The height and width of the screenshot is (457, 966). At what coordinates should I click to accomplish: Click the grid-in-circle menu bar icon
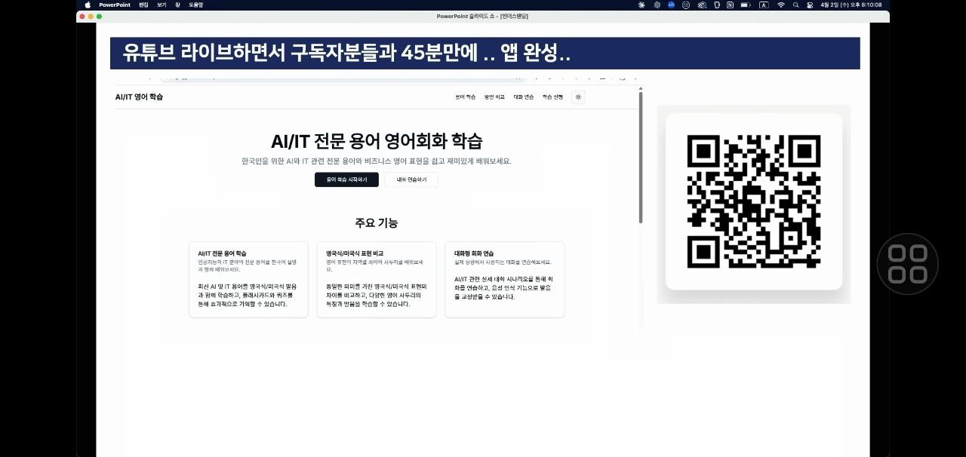pyautogui.click(x=686, y=5)
